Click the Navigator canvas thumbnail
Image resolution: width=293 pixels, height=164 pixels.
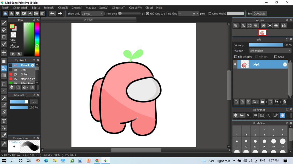pos(262,33)
